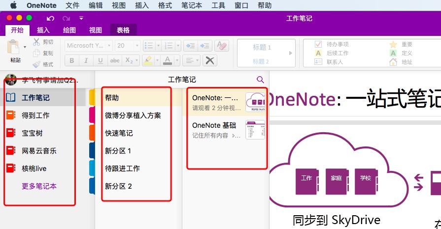The width and height of the screenshot is (441, 229).
Task: Apply the 标题 2 heading style
Action: (x=261, y=61)
